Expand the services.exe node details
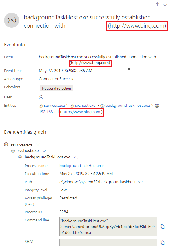The height and width of the screenshot is (248, 171). coord(38,144)
